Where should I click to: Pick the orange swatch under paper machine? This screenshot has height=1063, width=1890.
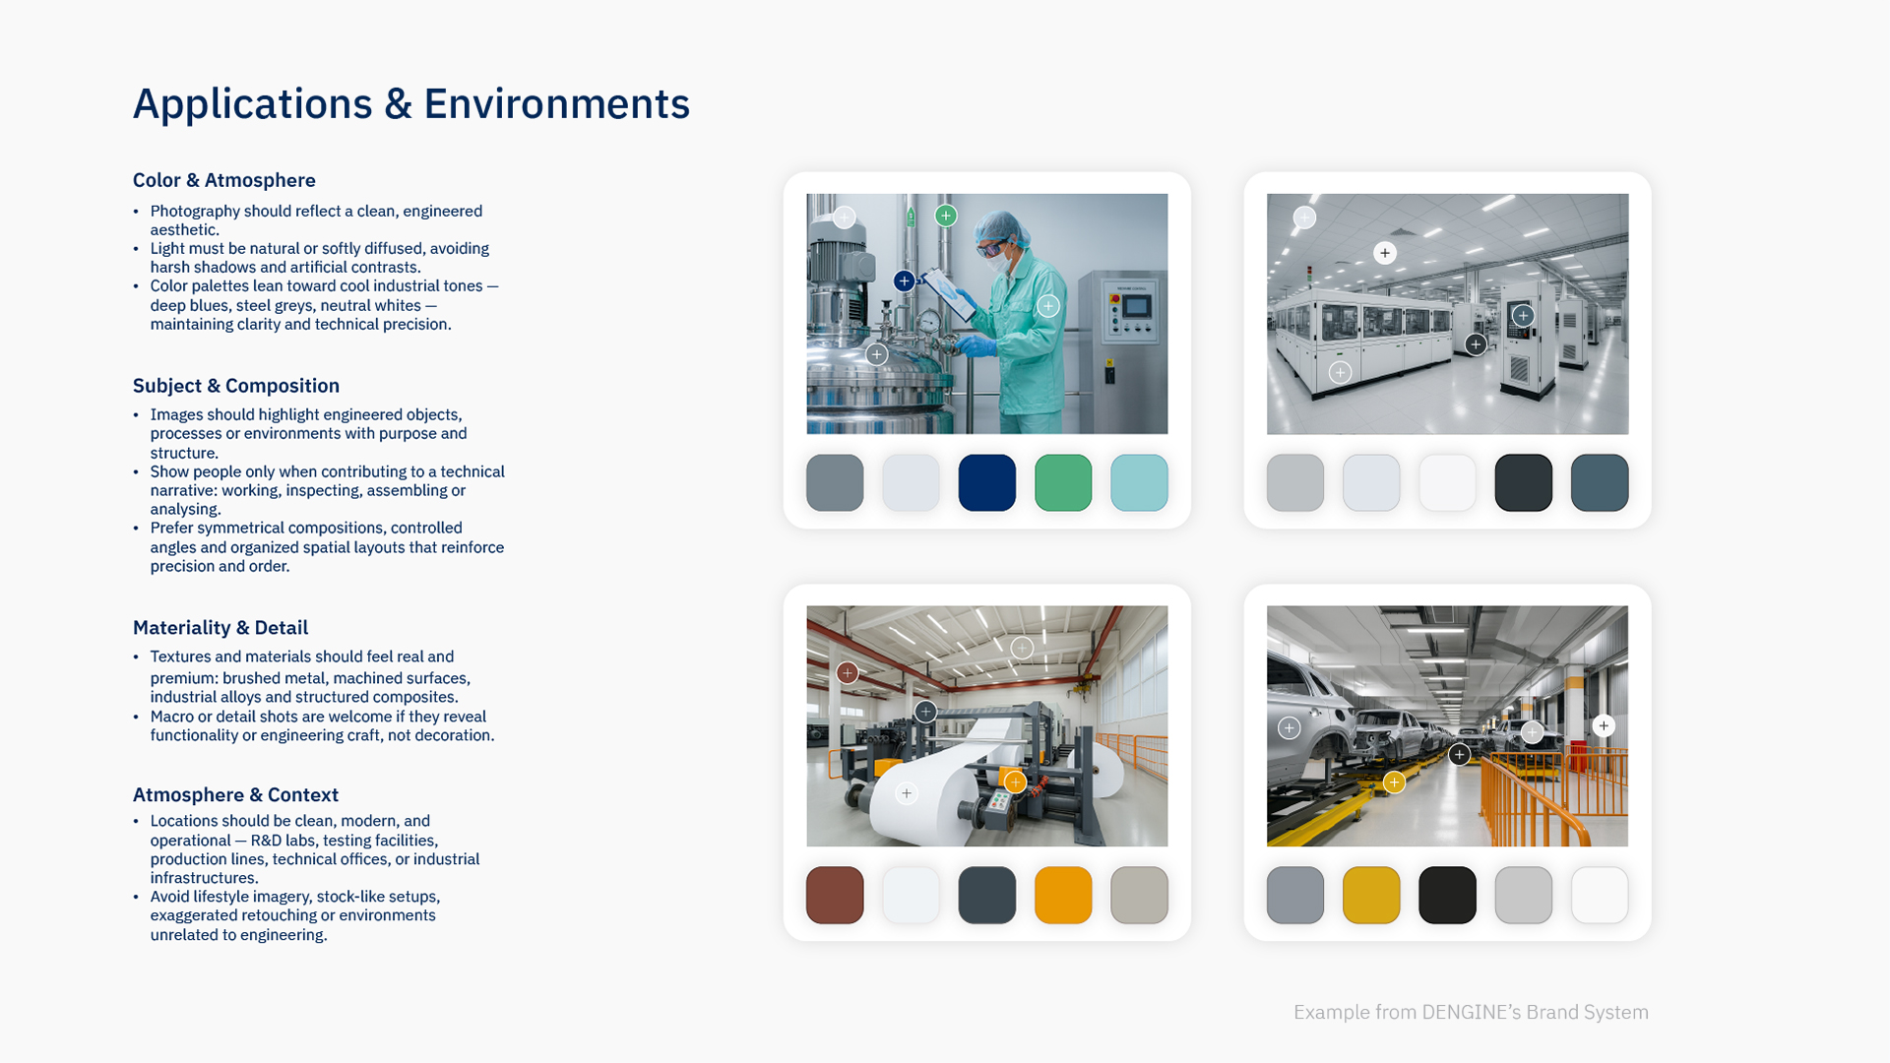click(x=1063, y=895)
